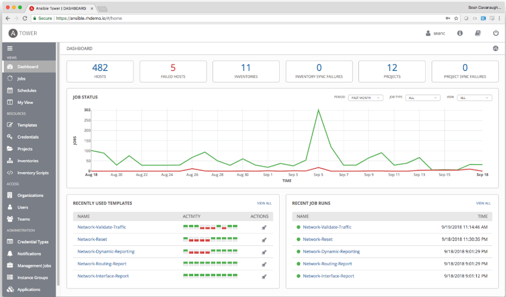The width and height of the screenshot is (506, 297).
Task: Open the Job Type dropdown
Action: pos(422,98)
